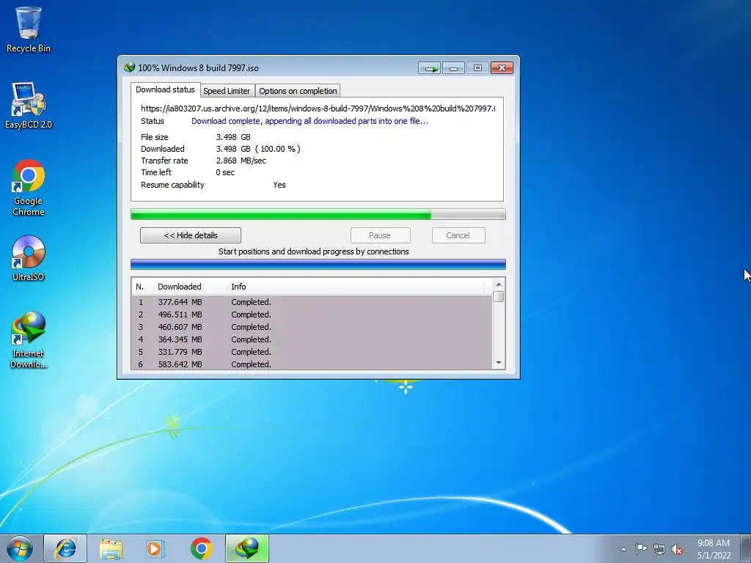Click the 'Start positions and download progress' label
This screenshot has width=751, height=563.
coord(314,251)
